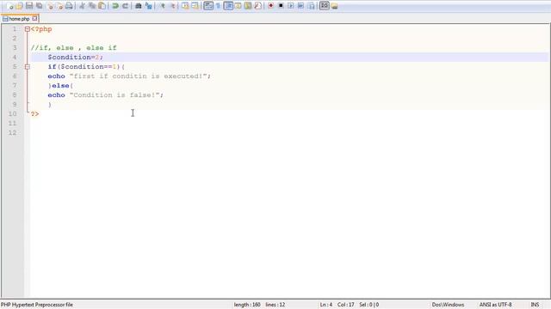551x309 pixels.
Task: Click the Close document toolbar icon
Action: coord(50,6)
